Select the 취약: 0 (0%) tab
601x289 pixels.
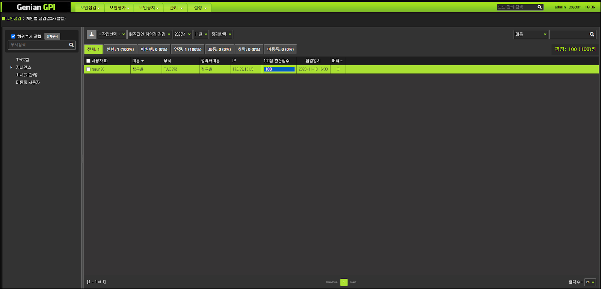click(249, 50)
